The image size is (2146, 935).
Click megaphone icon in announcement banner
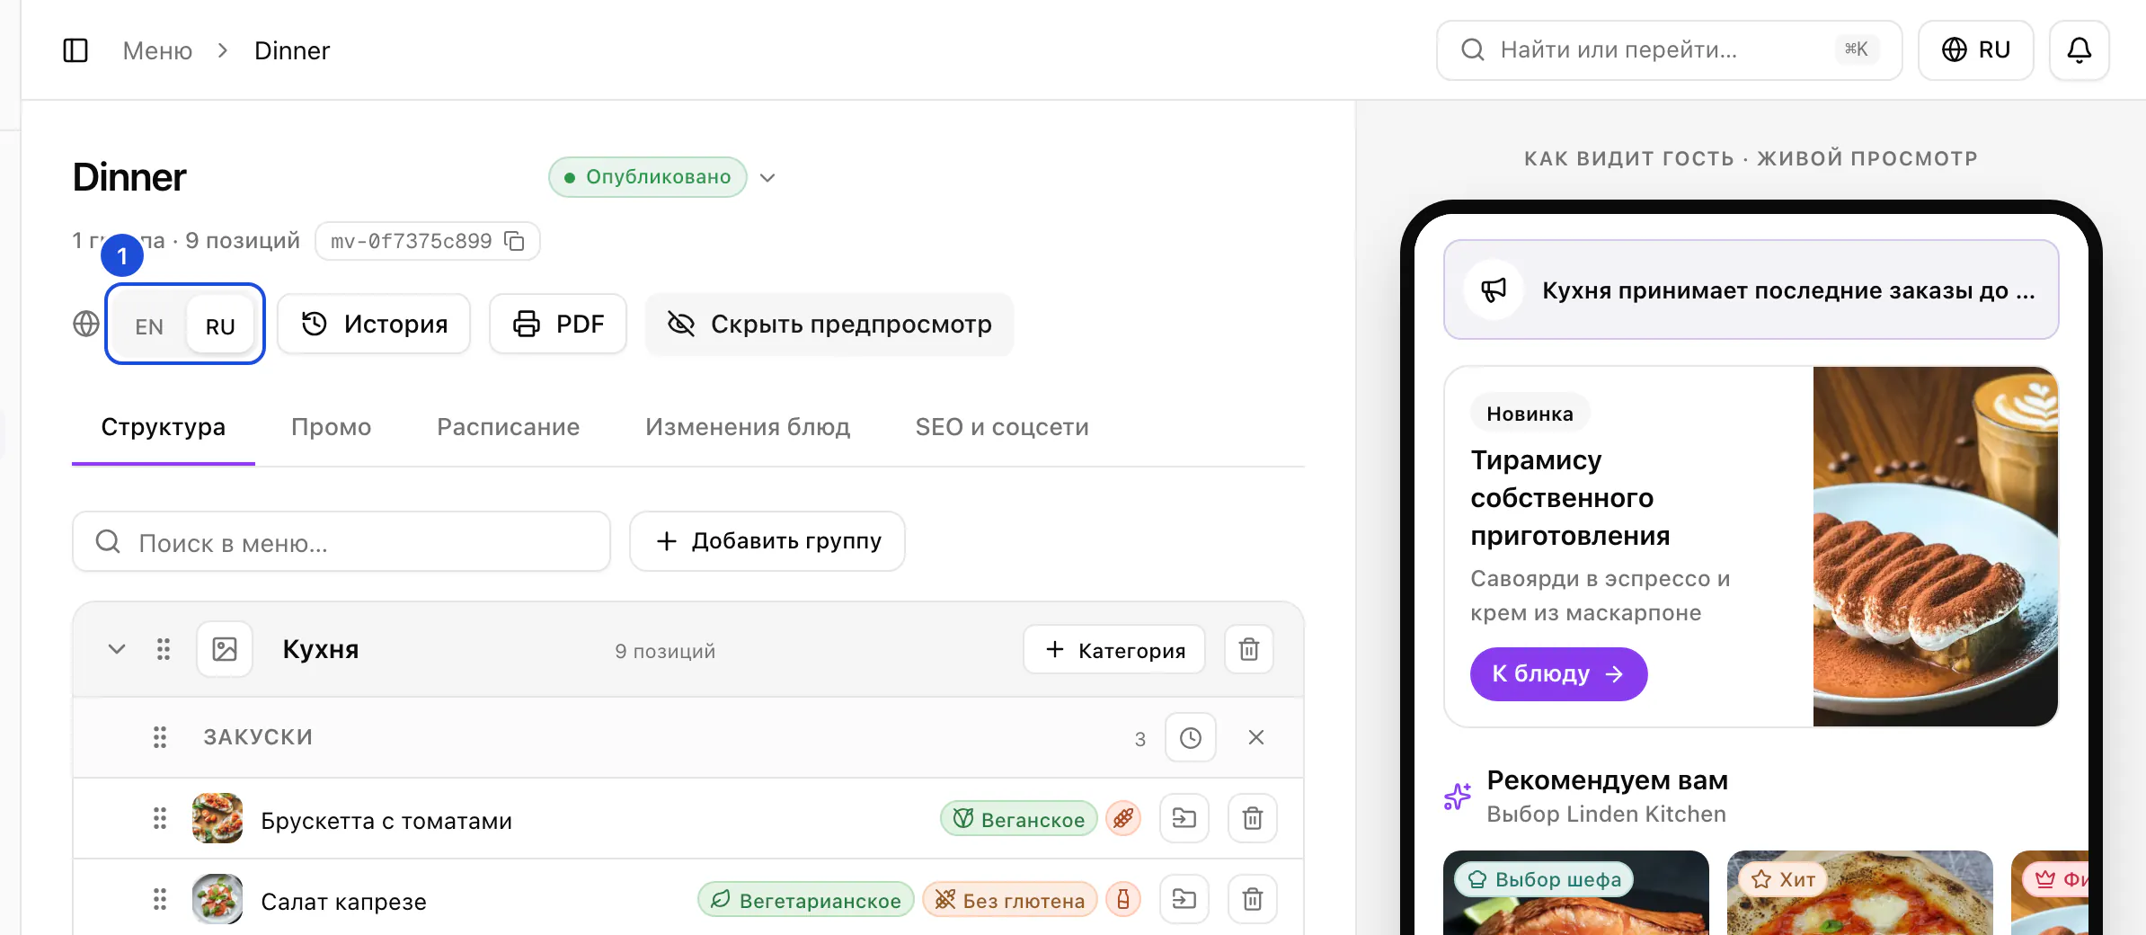(1494, 289)
